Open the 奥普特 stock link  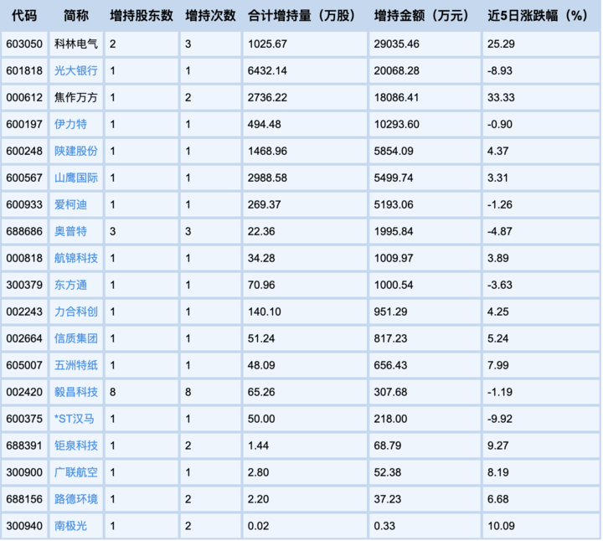coord(70,231)
